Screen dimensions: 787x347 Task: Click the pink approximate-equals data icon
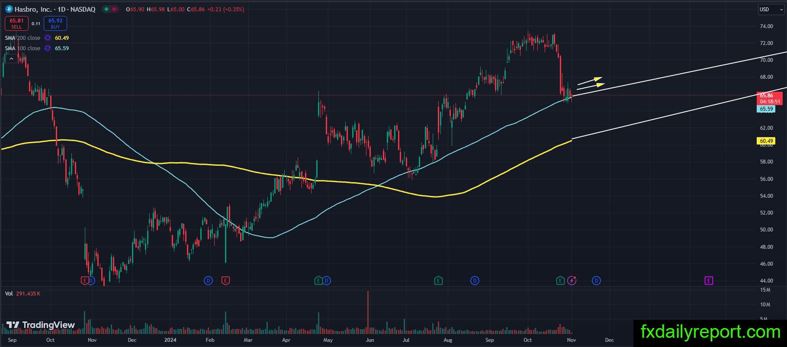pyautogui.click(x=114, y=9)
